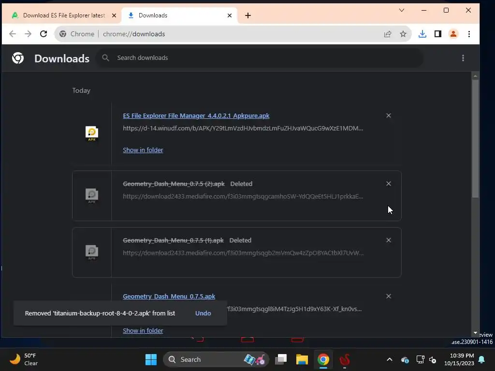
Task: Open the network status tray icon
Action: tap(420, 359)
